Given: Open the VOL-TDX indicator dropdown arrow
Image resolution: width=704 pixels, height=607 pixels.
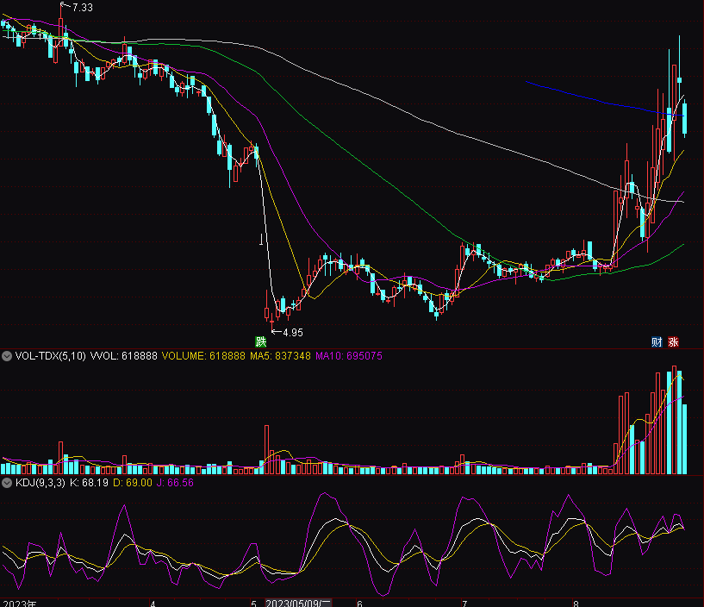Looking at the screenshot, I should click(7, 355).
